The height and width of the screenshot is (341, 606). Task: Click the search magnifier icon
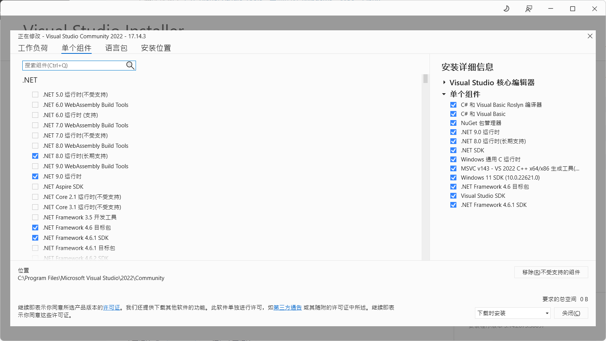(130, 65)
